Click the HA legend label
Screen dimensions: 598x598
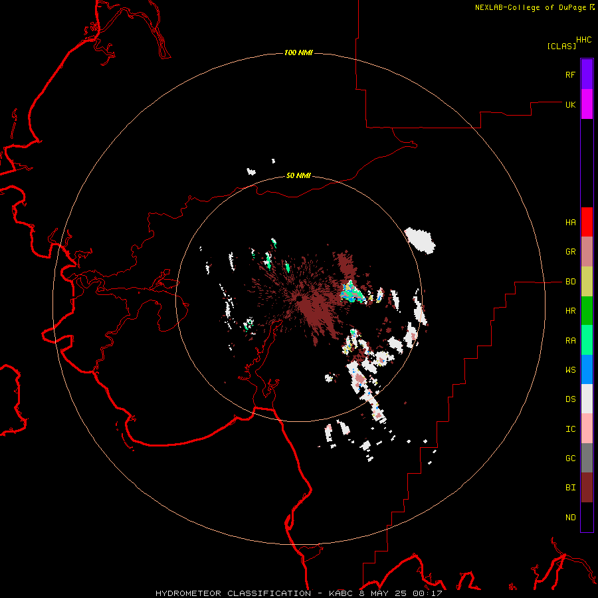point(570,222)
